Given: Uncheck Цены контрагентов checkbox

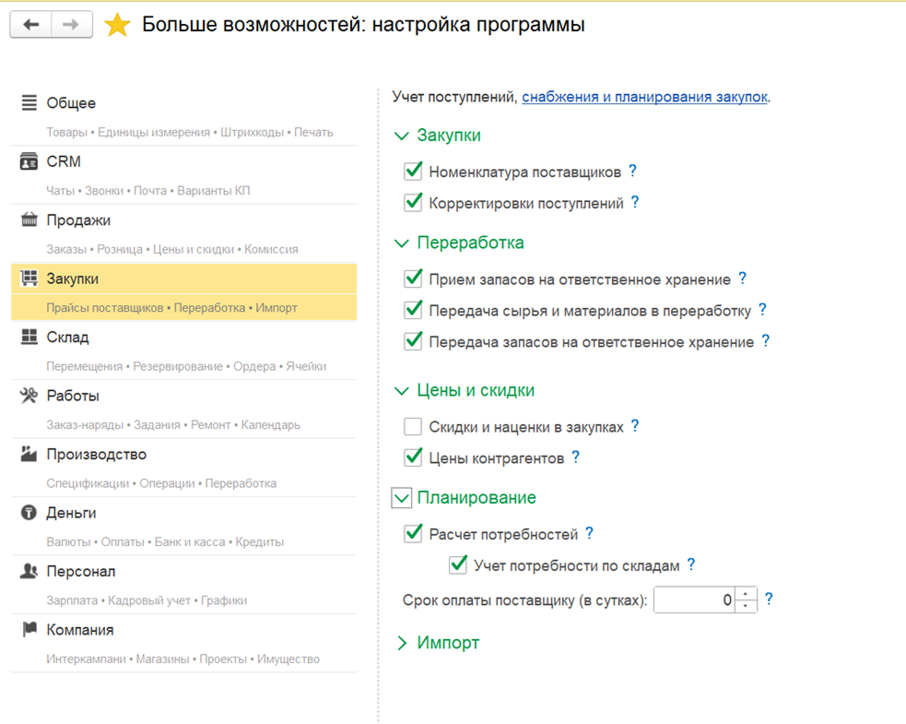Looking at the screenshot, I should 413,457.
